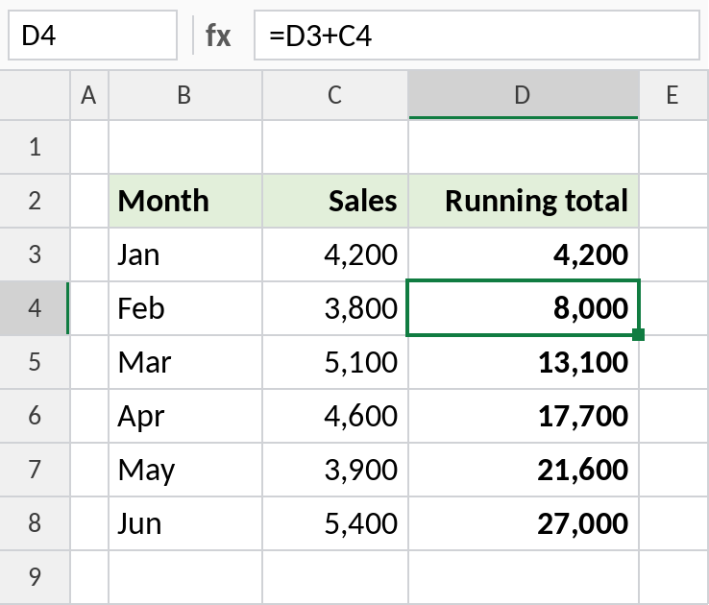
Task: Select running total cell 17,700
Action: pos(524,416)
